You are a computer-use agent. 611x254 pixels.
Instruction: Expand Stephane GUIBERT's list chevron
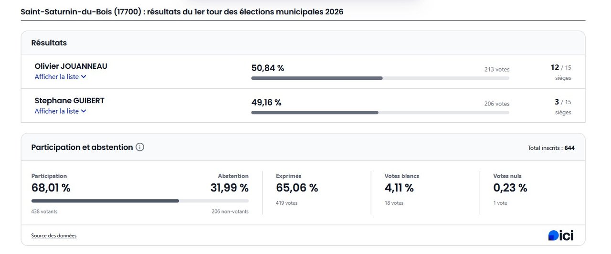[84, 111]
